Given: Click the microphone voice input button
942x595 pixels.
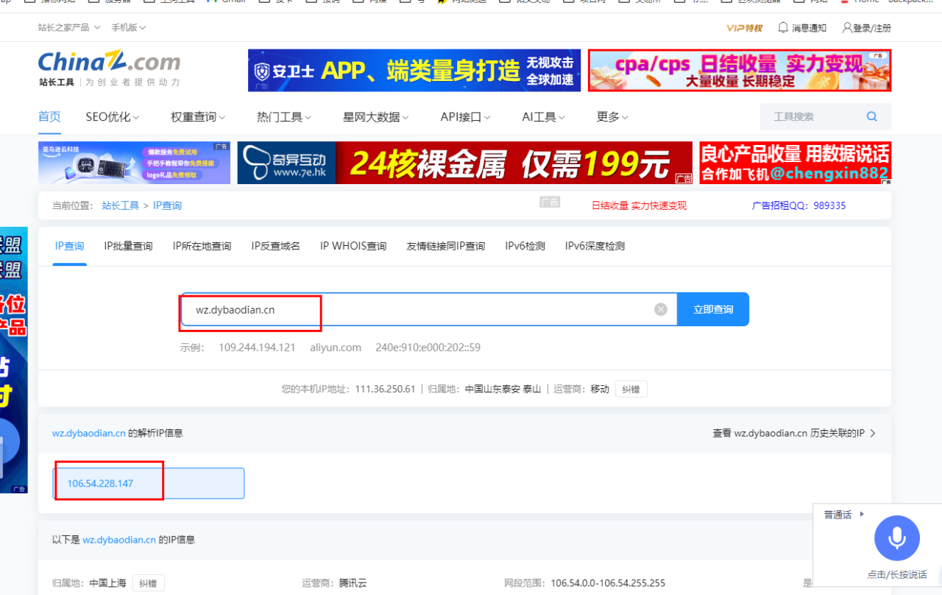Looking at the screenshot, I should pyautogui.click(x=896, y=538).
